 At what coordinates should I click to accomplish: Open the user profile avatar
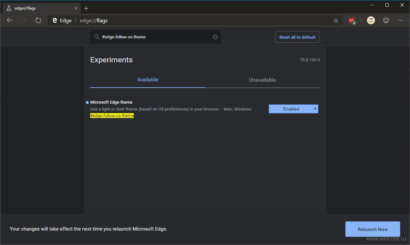tap(371, 20)
